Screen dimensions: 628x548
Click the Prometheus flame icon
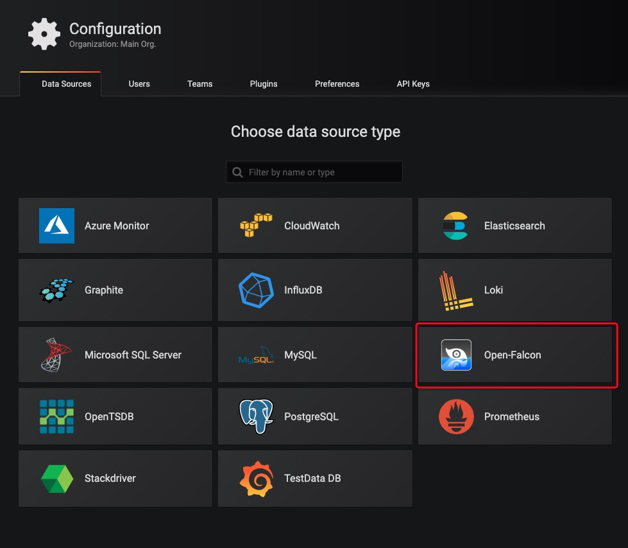click(x=456, y=416)
